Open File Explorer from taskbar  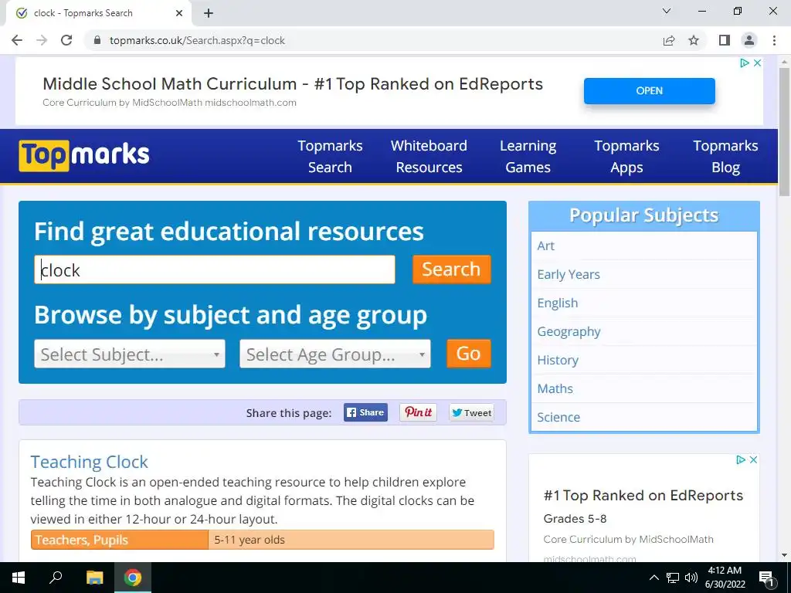94,578
